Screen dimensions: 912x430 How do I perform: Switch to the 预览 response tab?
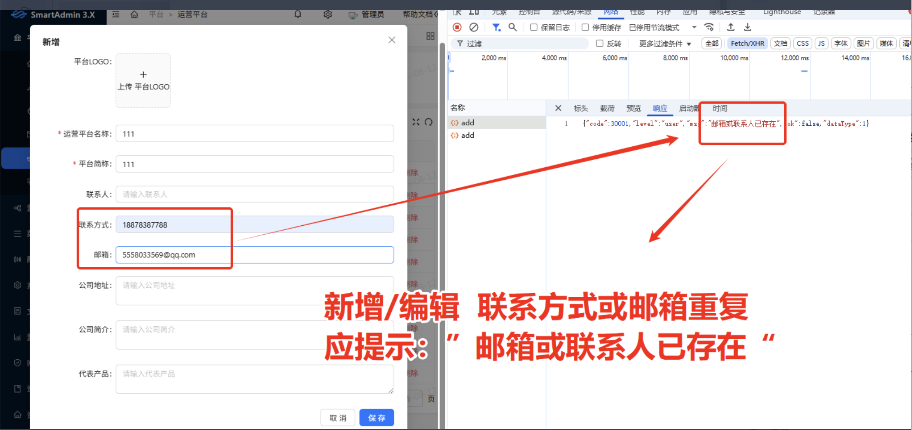click(633, 108)
